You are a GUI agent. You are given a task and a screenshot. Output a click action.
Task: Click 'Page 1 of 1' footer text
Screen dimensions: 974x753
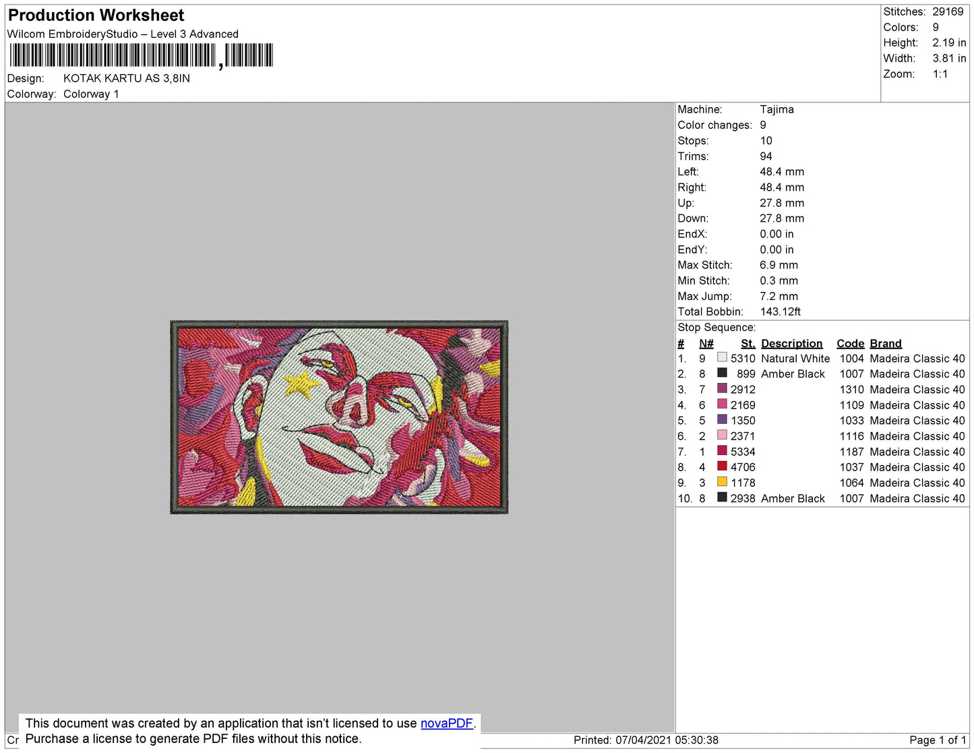click(x=938, y=740)
